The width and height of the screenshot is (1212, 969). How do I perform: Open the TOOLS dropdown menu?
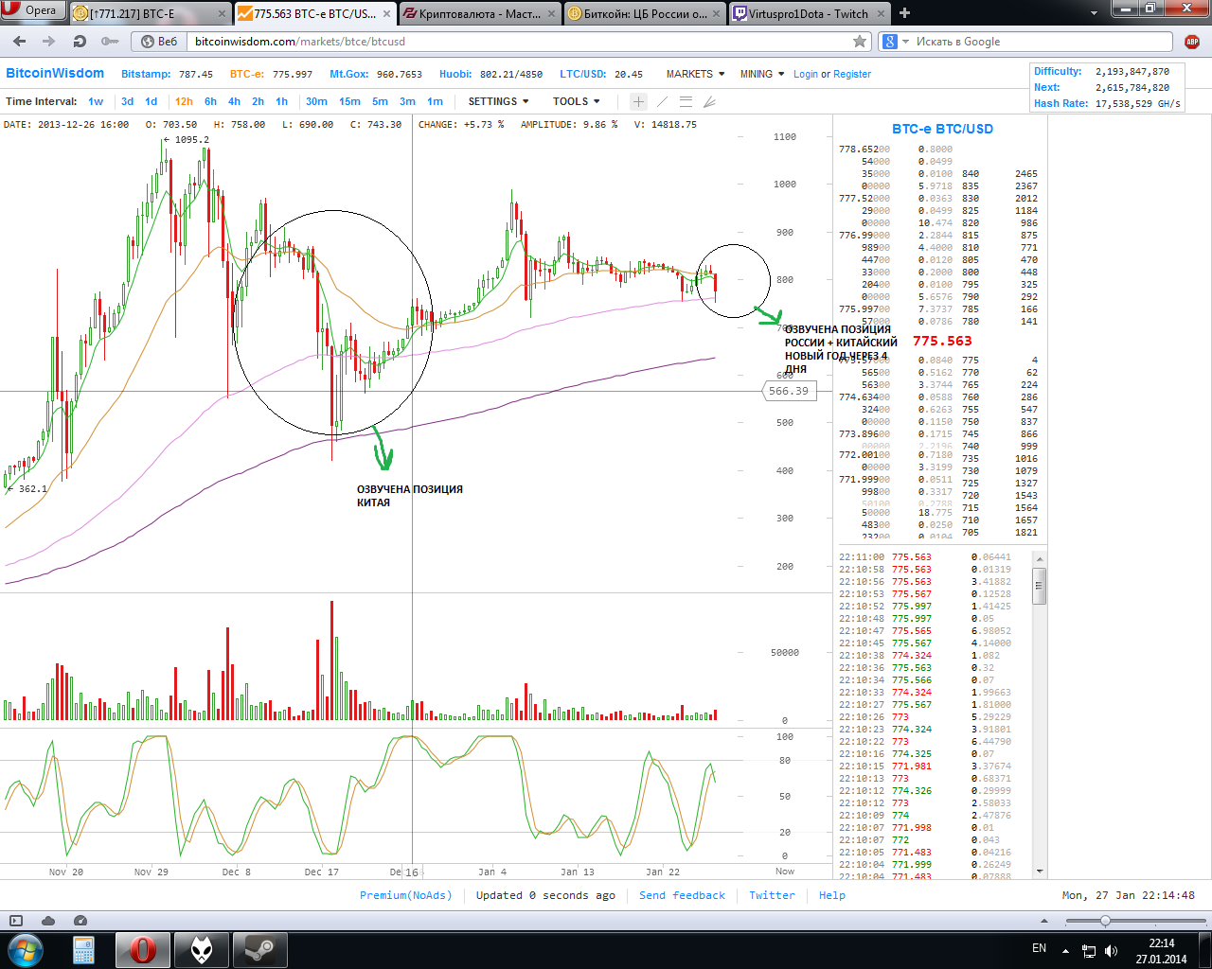576,102
